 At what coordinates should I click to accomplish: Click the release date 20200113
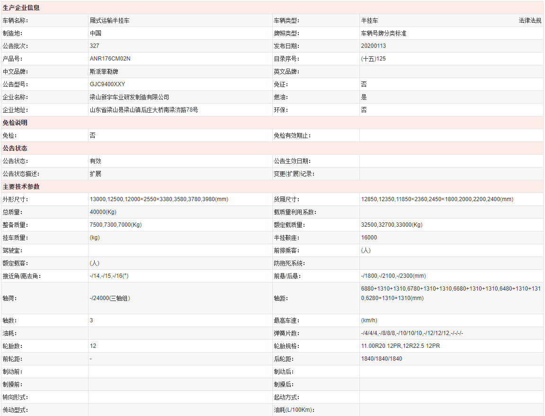(373, 46)
